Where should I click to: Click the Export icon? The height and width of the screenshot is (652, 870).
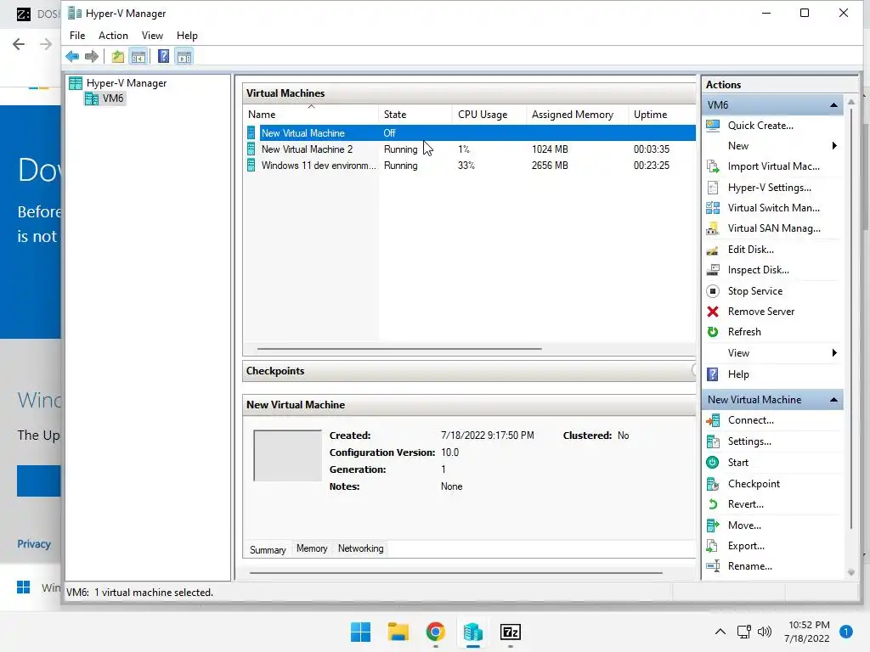(x=713, y=546)
